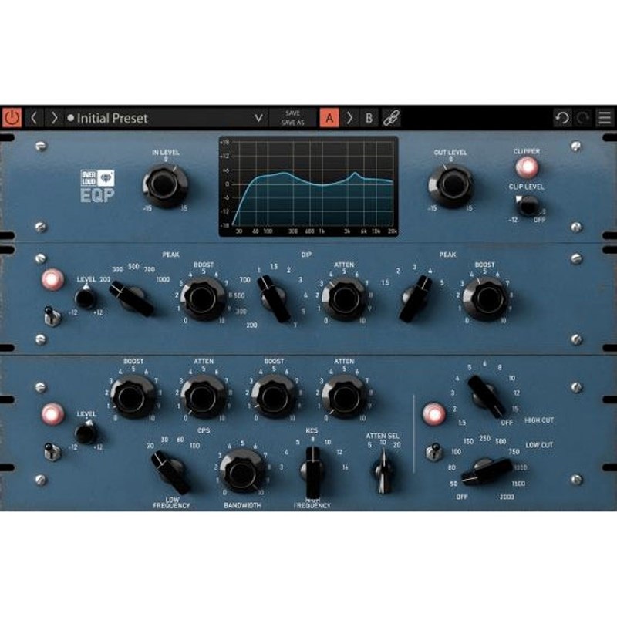Click the IN LEVEL knob
617x617 pixels.
[x=165, y=185]
